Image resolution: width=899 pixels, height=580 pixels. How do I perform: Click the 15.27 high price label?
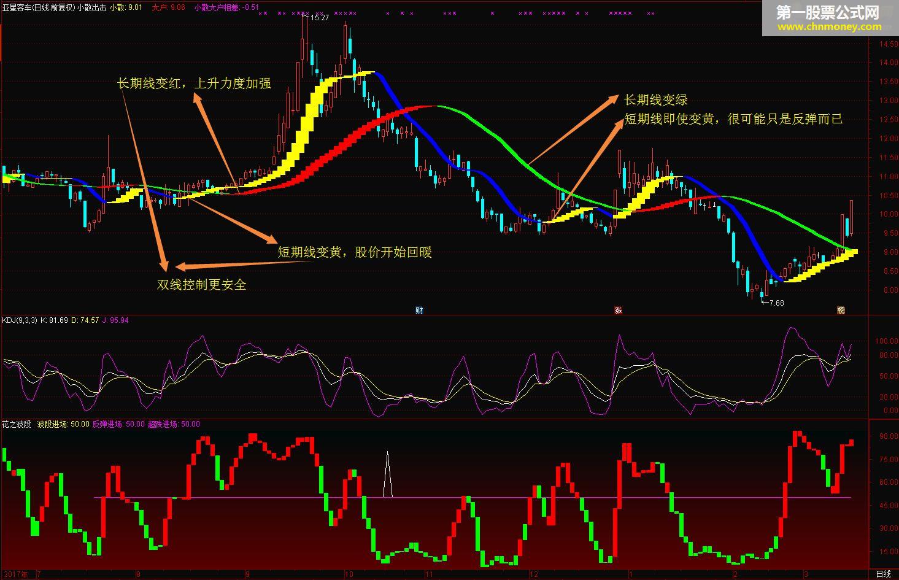(x=320, y=18)
